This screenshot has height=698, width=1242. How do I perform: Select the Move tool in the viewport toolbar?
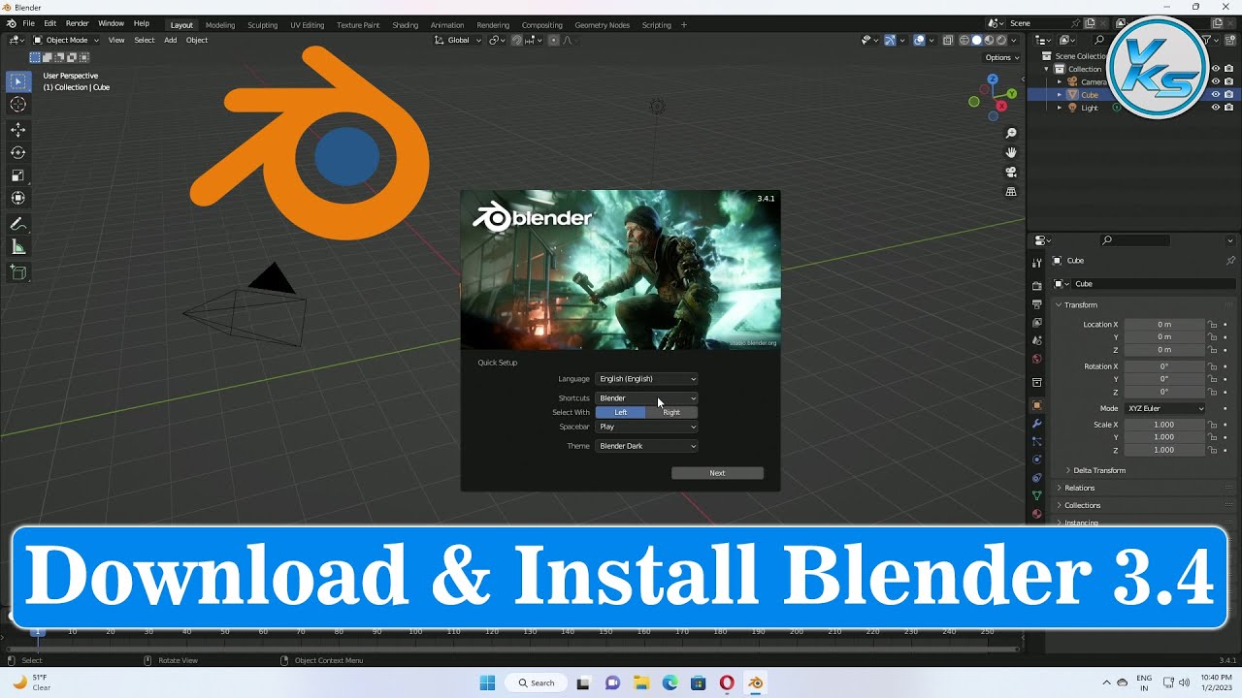point(18,129)
